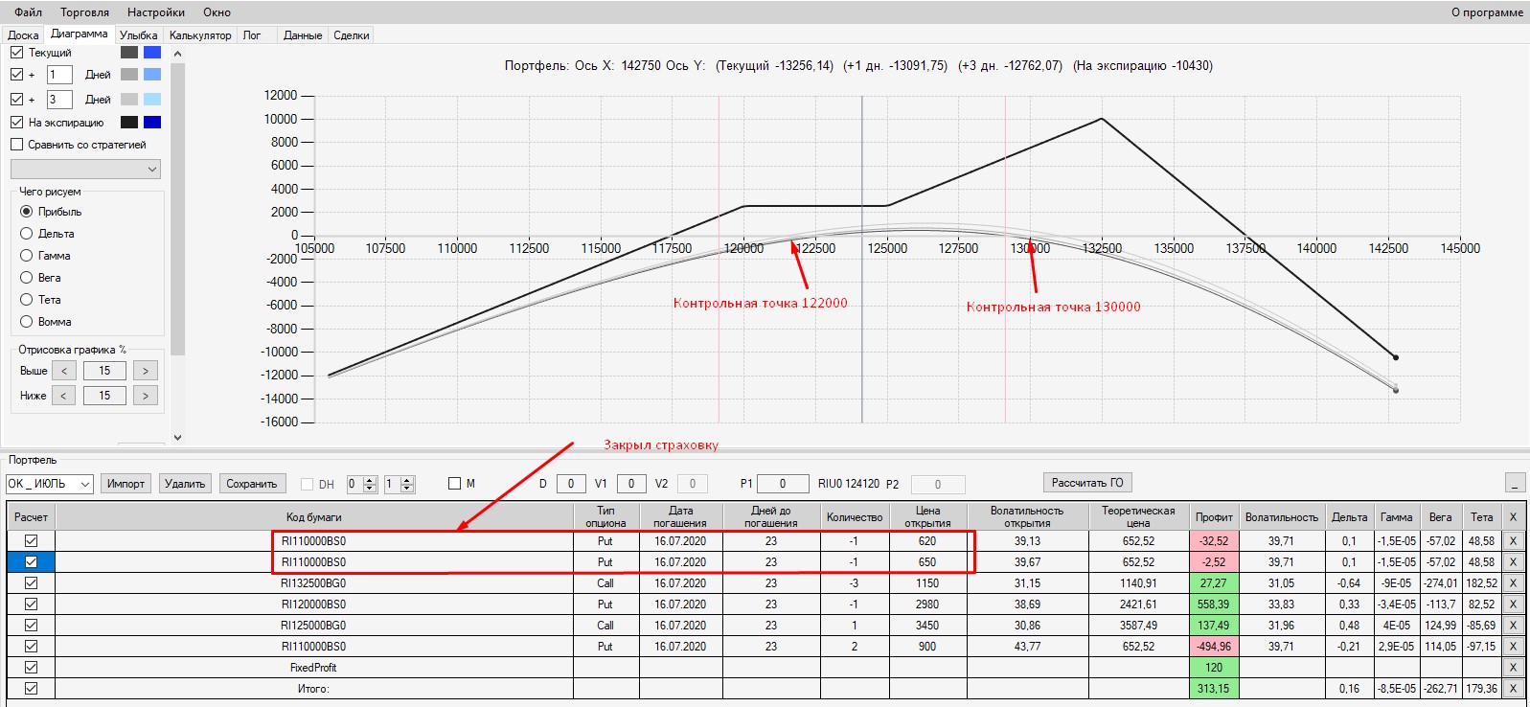
Task: Uncheck Расчет for the RI120000BS0 row
Action: [x=31, y=604]
